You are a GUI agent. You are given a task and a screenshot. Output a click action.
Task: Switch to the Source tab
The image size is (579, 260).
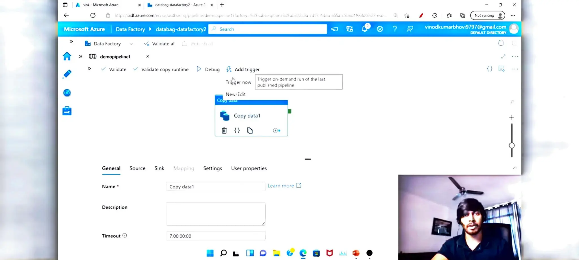137,168
